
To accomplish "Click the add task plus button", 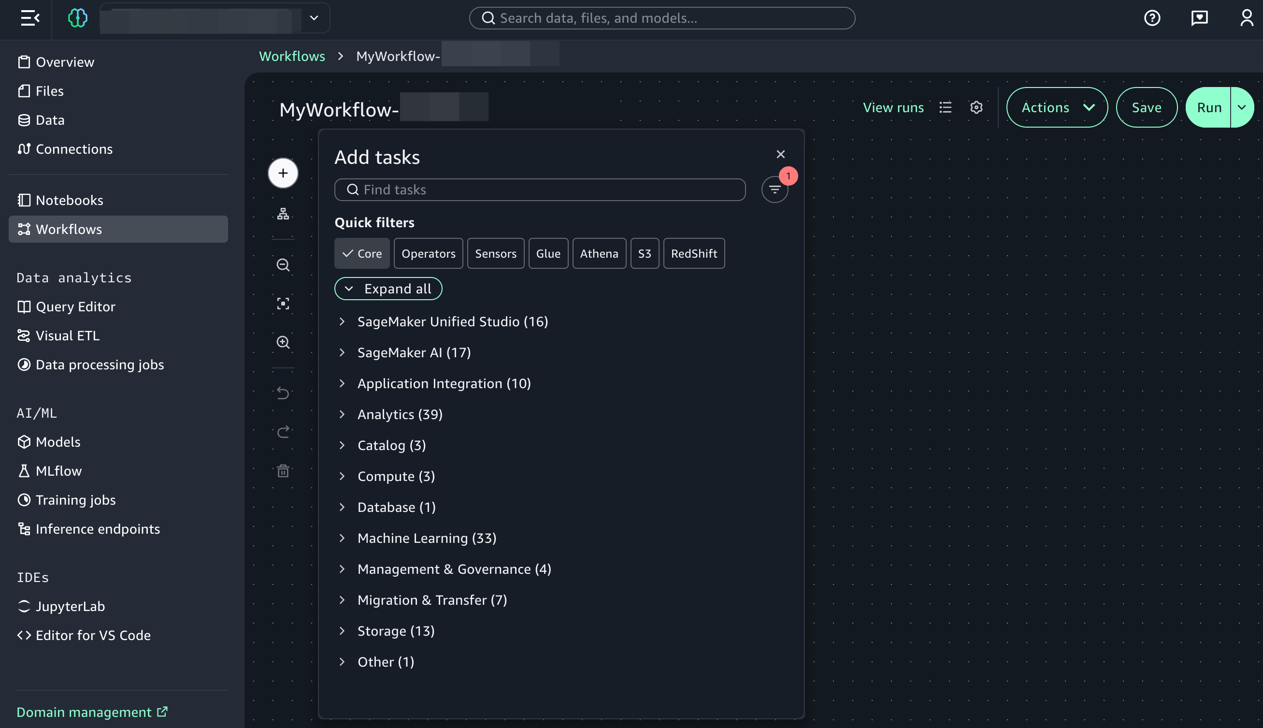I will click(283, 173).
